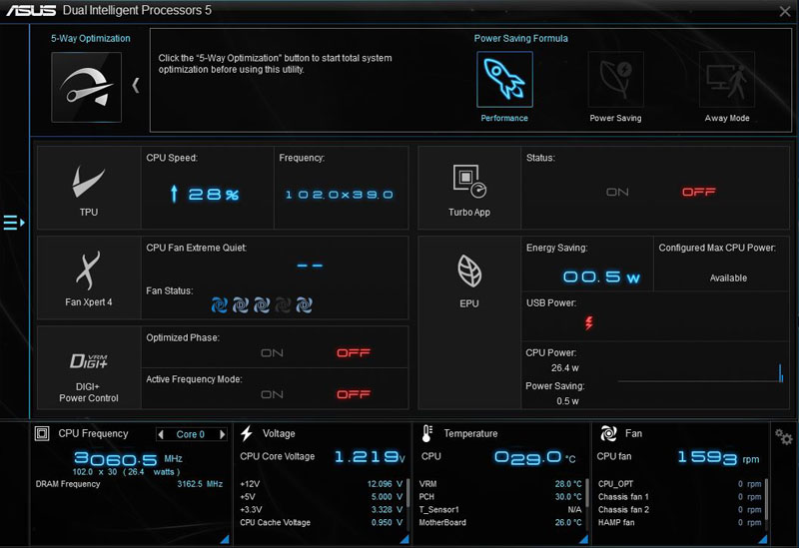Select the Performance rocket icon
This screenshot has width=799, height=548.
504,80
